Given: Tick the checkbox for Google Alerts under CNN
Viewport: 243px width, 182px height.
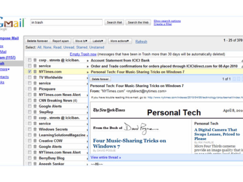Looking at the screenshot, I should tap(30, 106).
